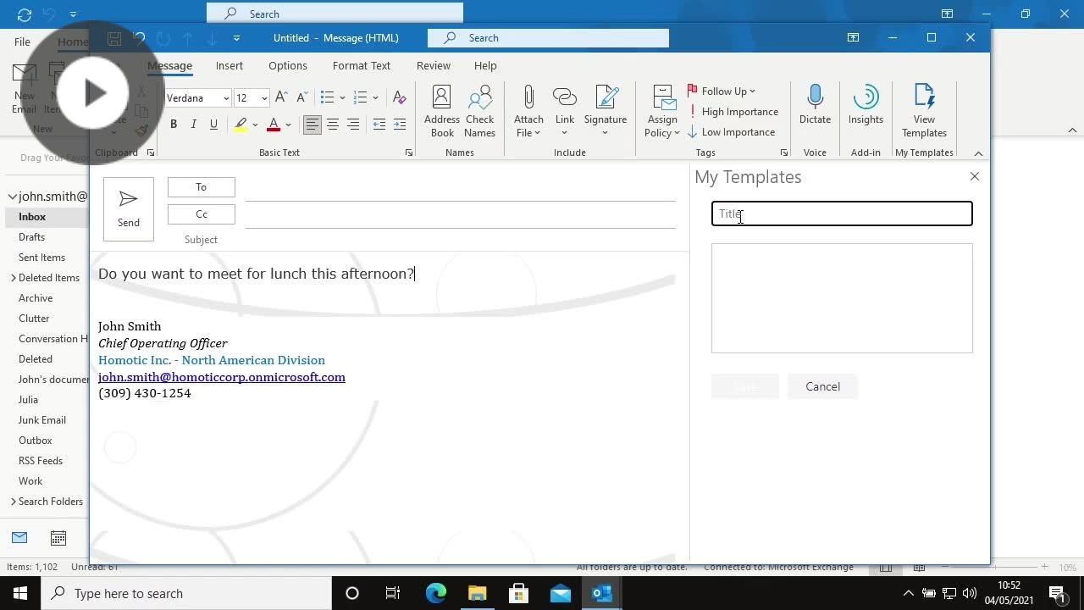Open the Insert ribbon tab
Image resolution: width=1084 pixels, height=610 pixels.
click(x=229, y=65)
